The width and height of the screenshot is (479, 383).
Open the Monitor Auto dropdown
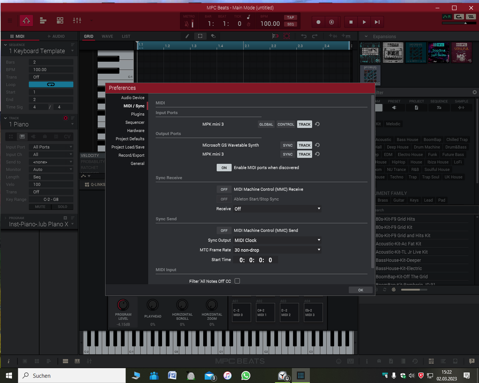[x=51, y=170]
